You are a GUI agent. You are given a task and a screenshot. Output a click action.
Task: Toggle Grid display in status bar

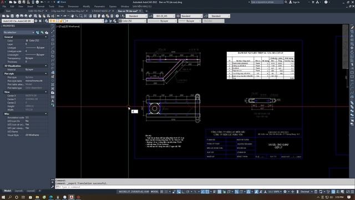tap(161, 192)
